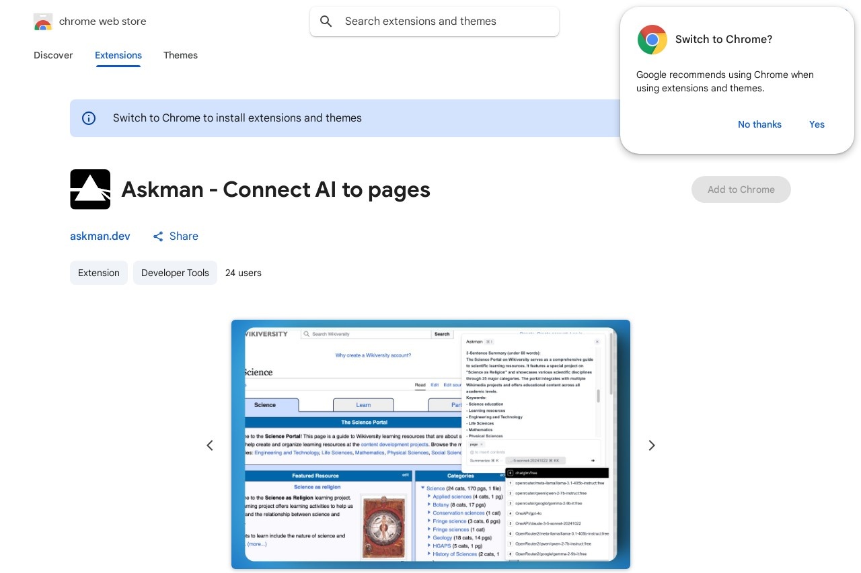Click the info icon in the blue banner

89,118
